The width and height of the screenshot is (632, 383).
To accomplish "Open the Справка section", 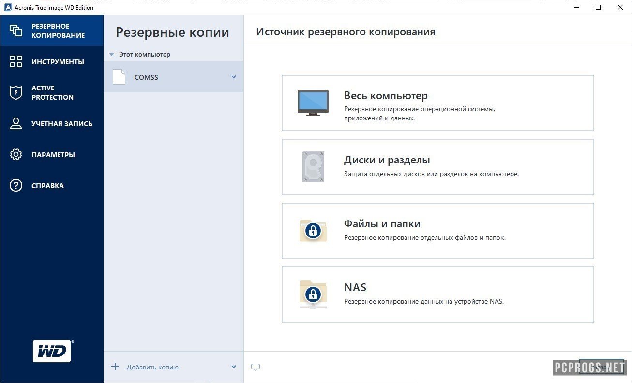I will (52, 185).
